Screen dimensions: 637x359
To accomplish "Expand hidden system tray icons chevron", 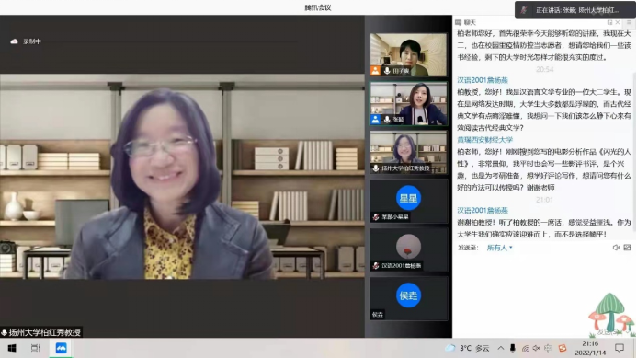I will click(x=501, y=348).
